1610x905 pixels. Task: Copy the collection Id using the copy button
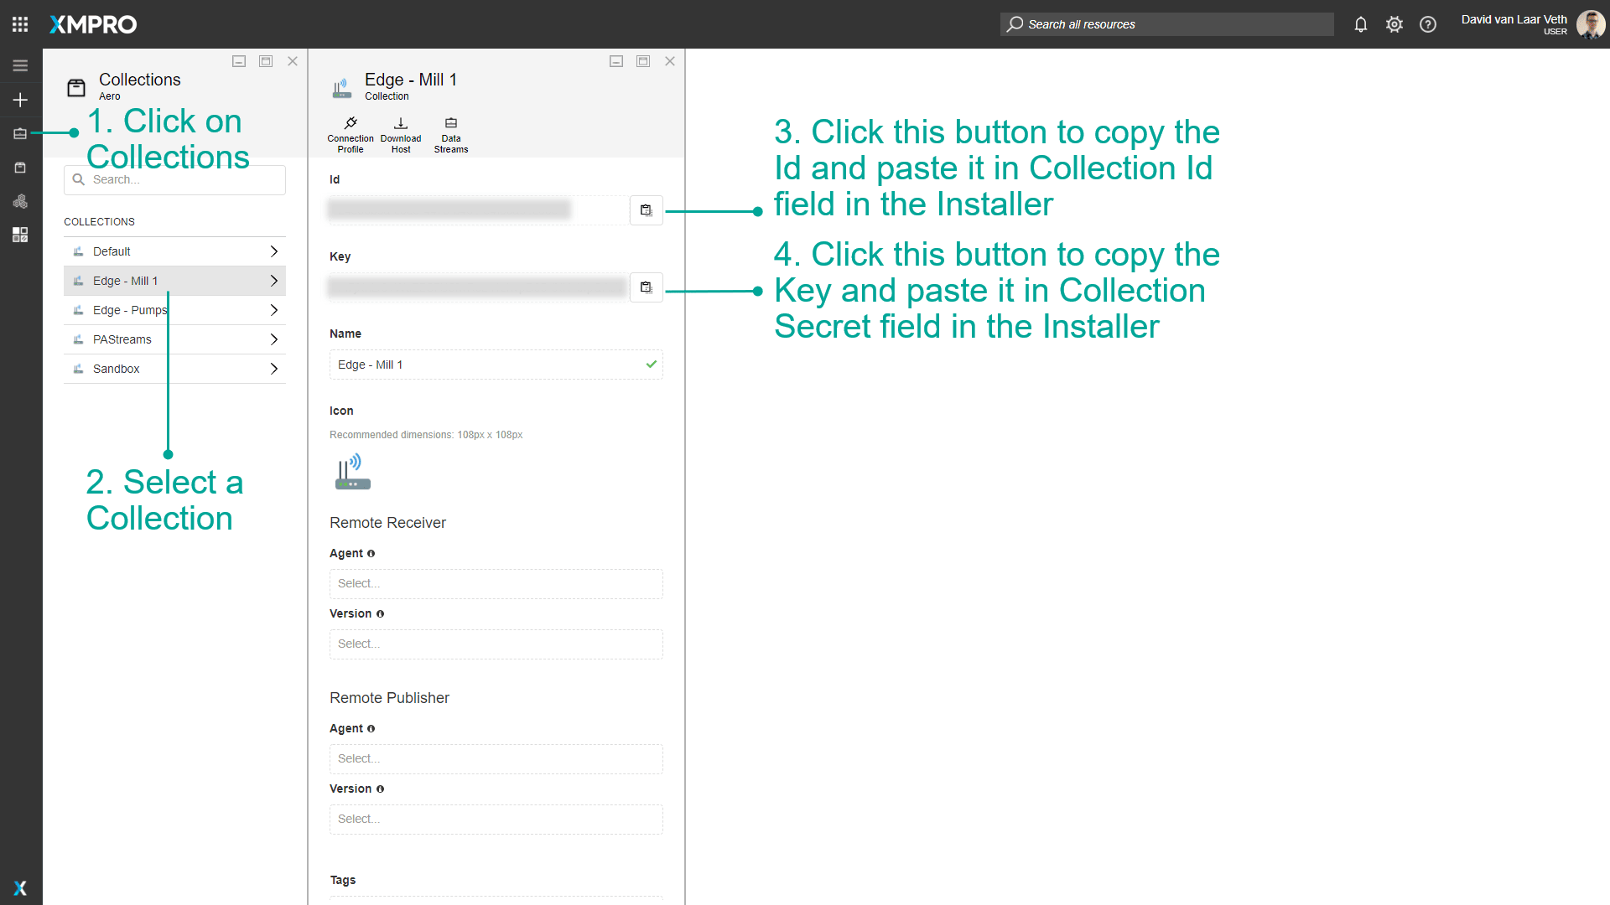click(x=645, y=209)
